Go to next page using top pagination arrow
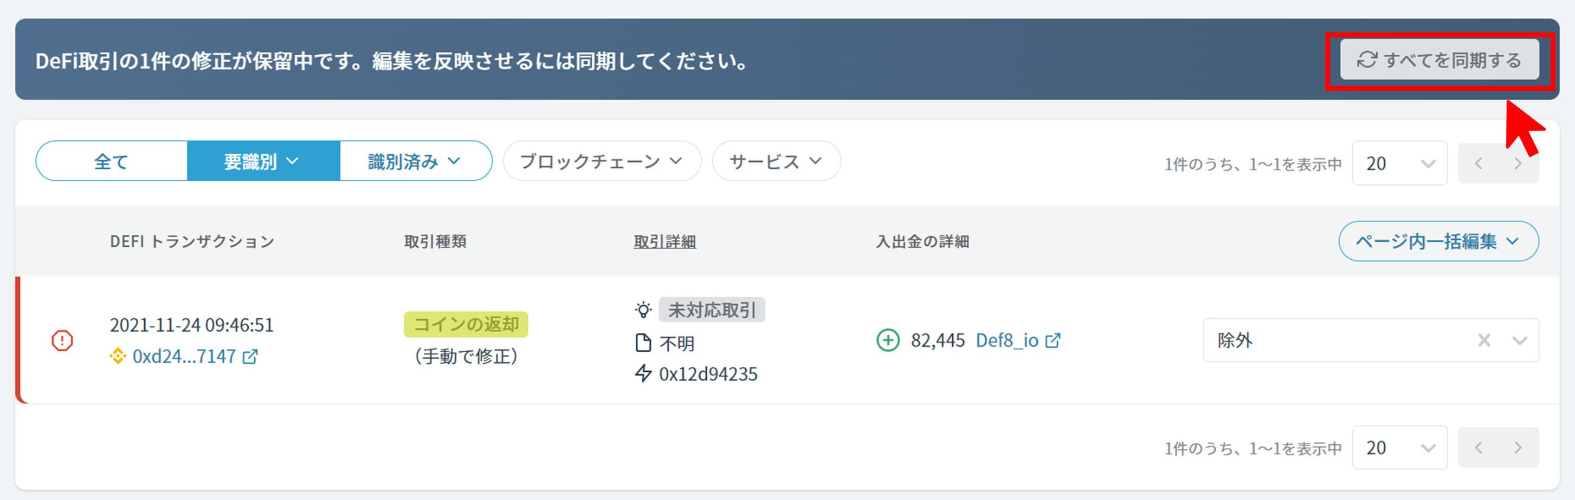Image resolution: width=1575 pixels, height=500 pixels. tap(1518, 163)
